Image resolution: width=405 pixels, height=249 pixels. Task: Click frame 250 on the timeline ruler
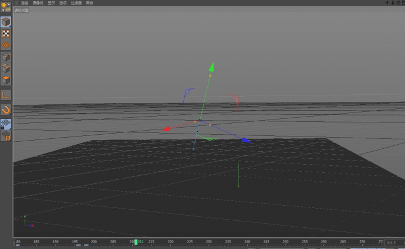point(305,241)
